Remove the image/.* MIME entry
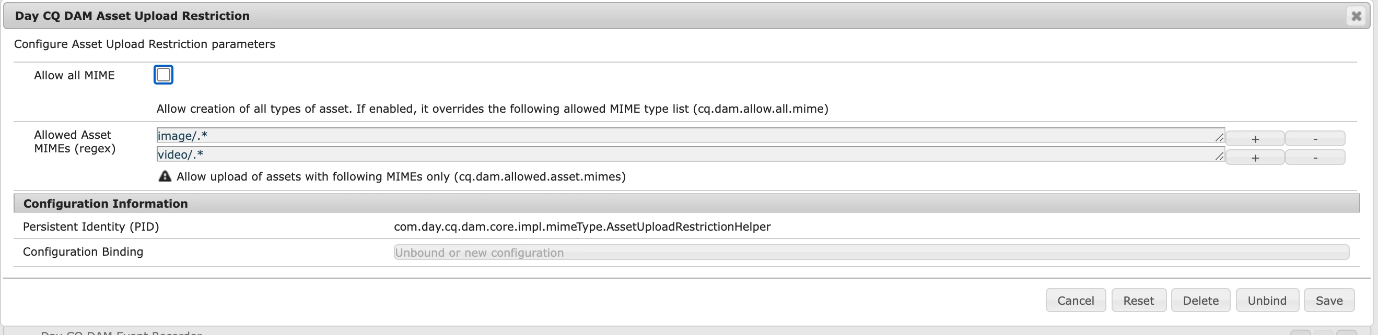The height and width of the screenshot is (335, 1378). point(1315,139)
